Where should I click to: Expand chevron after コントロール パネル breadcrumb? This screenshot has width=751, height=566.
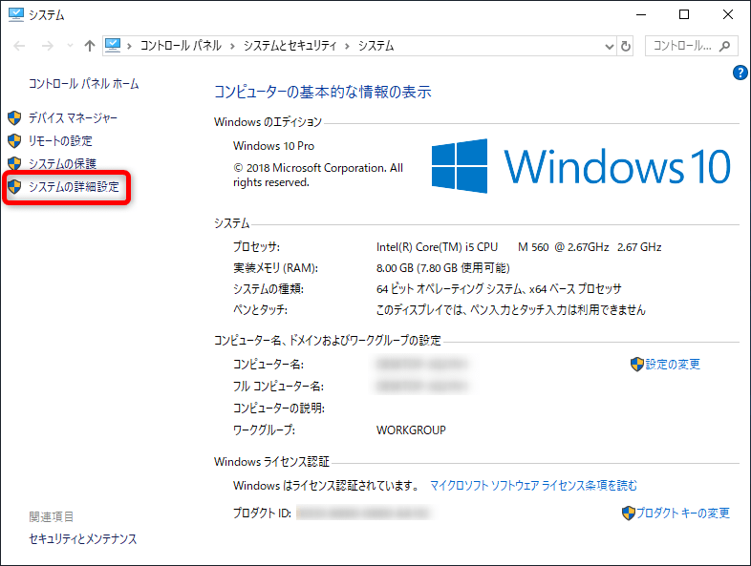click(232, 46)
